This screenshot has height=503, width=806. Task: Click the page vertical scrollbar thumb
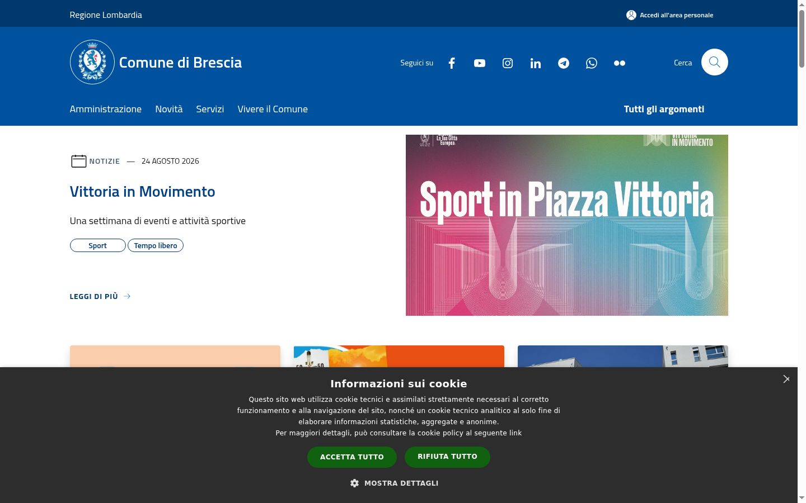(802, 38)
